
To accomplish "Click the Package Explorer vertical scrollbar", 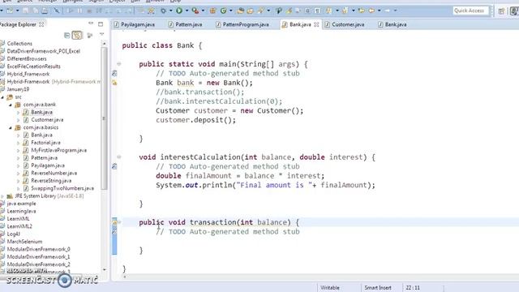I will tap(105, 118).
